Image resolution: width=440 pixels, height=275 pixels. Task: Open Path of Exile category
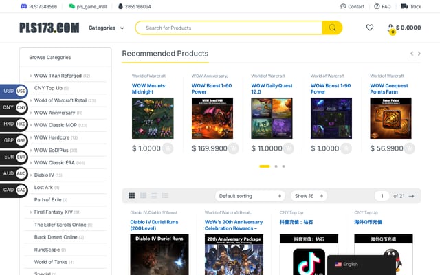[x=47, y=200]
